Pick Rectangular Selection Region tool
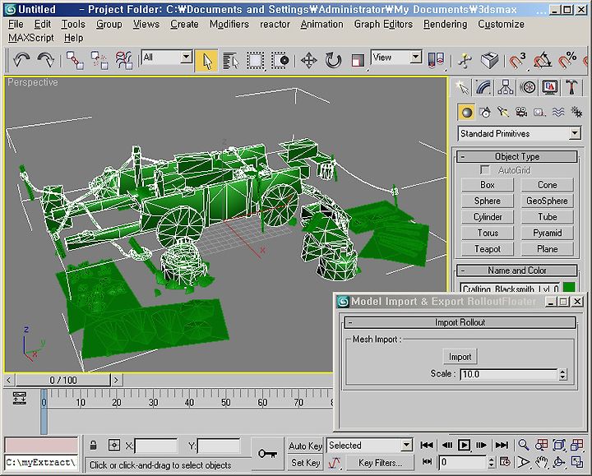 (256, 61)
